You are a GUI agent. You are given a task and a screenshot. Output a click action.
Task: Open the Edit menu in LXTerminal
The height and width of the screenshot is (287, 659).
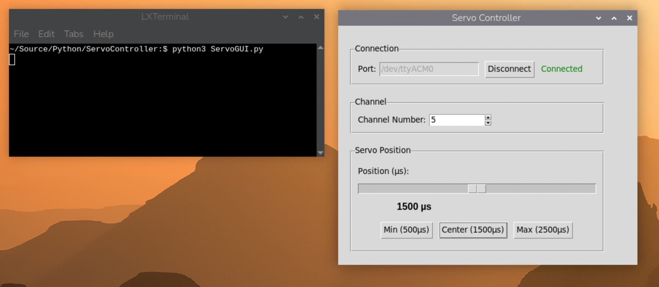coord(46,34)
